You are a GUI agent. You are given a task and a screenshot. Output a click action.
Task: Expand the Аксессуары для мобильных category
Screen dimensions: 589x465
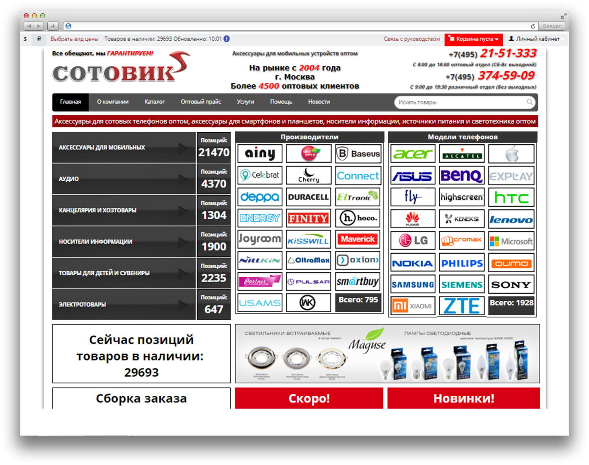pyautogui.click(x=124, y=148)
